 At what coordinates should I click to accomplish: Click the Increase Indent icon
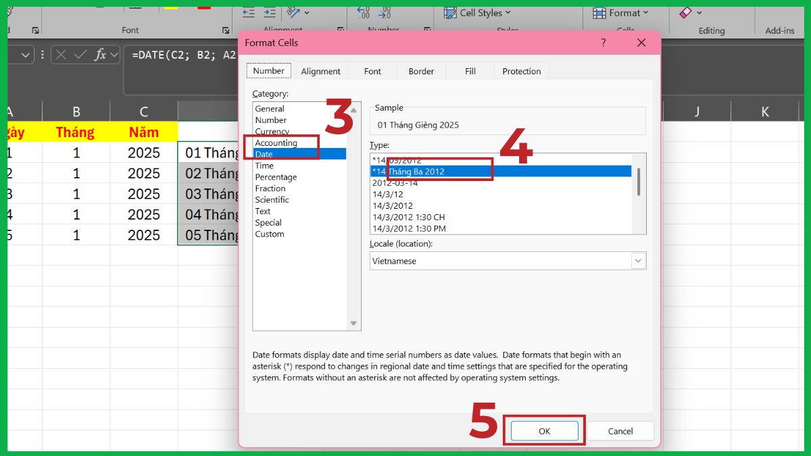[270, 13]
